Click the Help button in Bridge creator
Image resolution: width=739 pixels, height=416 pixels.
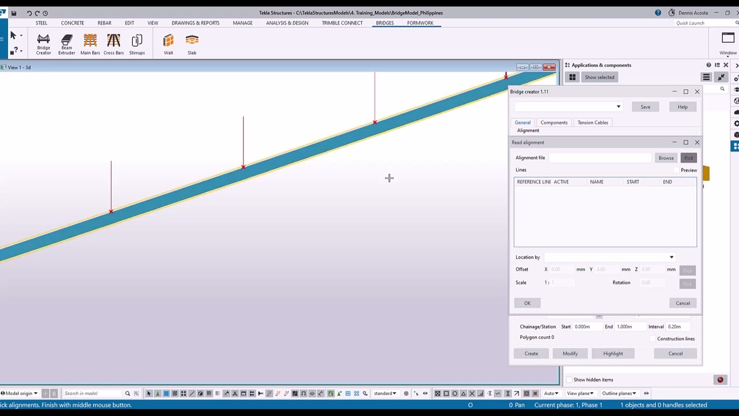(x=682, y=107)
